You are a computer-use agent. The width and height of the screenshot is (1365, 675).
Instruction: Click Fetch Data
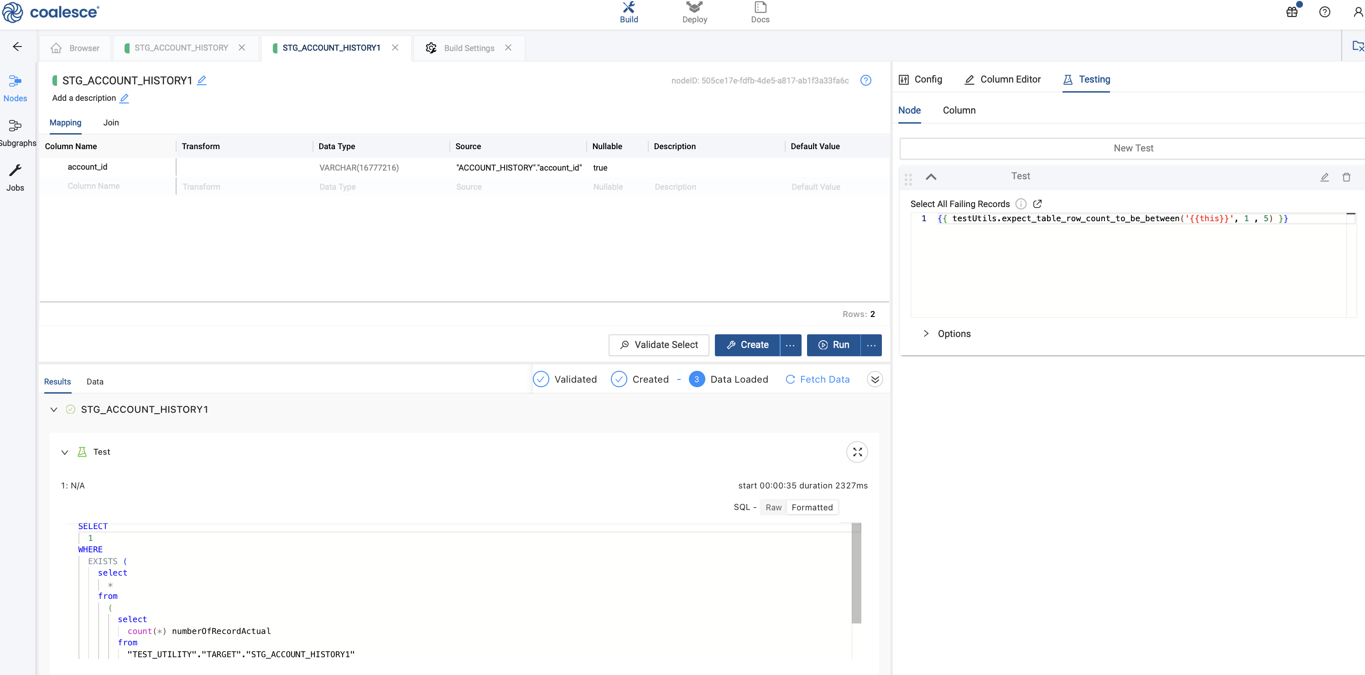click(x=817, y=379)
